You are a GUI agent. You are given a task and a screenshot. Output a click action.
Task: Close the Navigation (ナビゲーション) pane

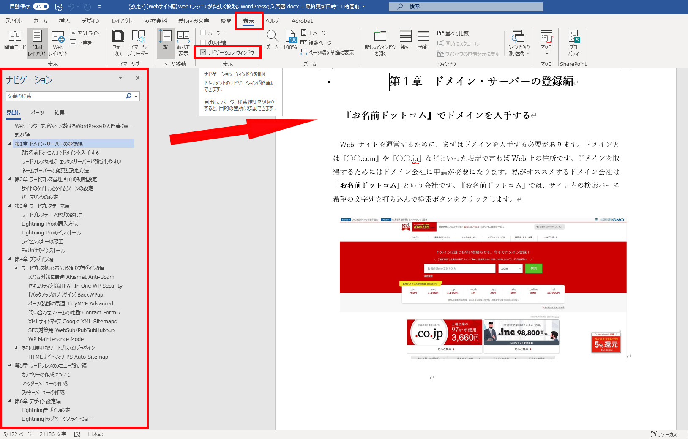tap(137, 78)
